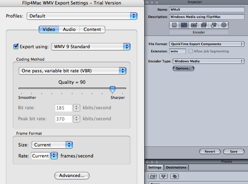The width and height of the screenshot is (248, 184).
Task: Select the Settings tab in Presets
Action: pos(155,167)
